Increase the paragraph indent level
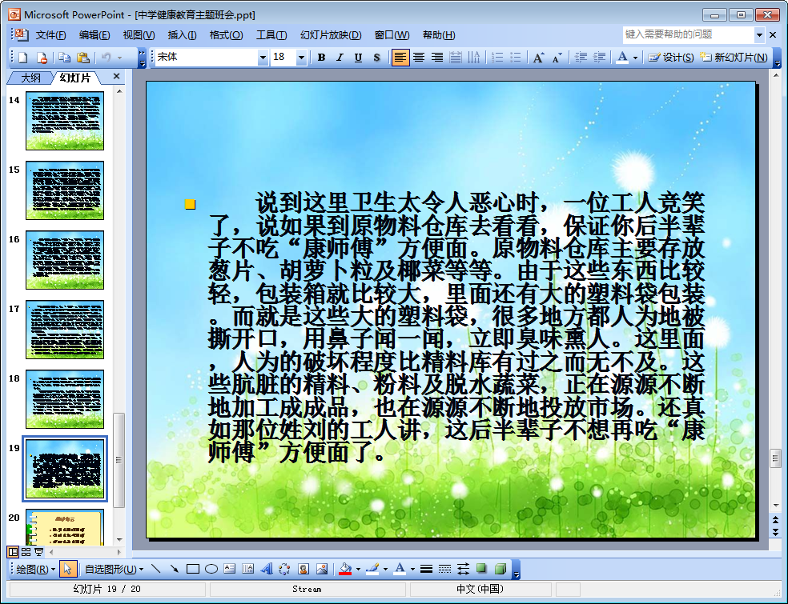This screenshot has height=604, width=788. click(599, 58)
